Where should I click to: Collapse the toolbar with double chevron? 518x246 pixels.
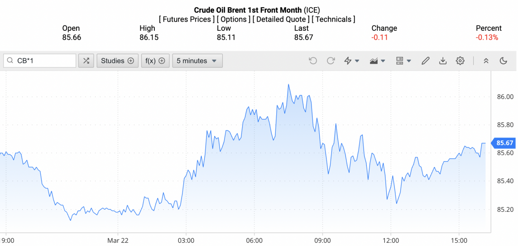click(486, 61)
